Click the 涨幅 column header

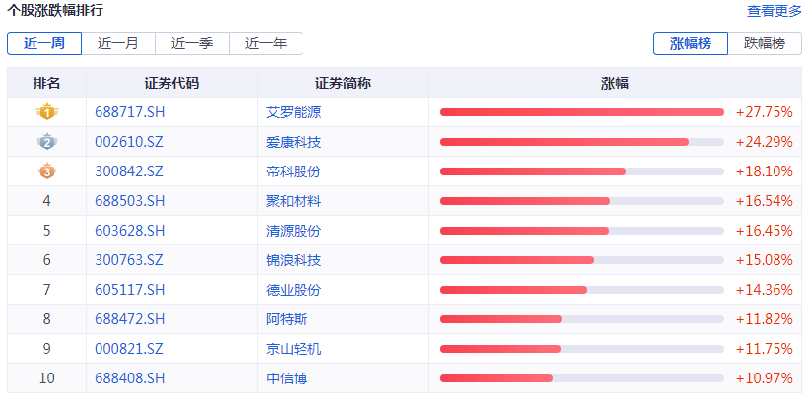(615, 83)
